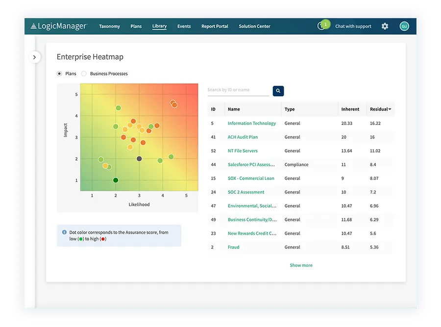The width and height of the screenshot is (441, 327).
Task: Click Chat with support
Action: 353,26
